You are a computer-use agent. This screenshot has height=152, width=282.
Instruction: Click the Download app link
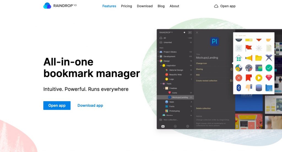[x=90, y=106]
